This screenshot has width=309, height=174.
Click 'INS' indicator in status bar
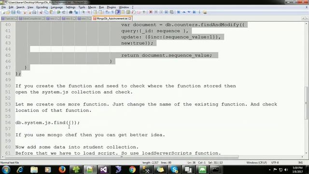(x=300, y=162)
